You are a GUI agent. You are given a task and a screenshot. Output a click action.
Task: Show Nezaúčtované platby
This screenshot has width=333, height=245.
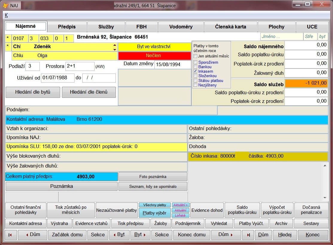117,210
